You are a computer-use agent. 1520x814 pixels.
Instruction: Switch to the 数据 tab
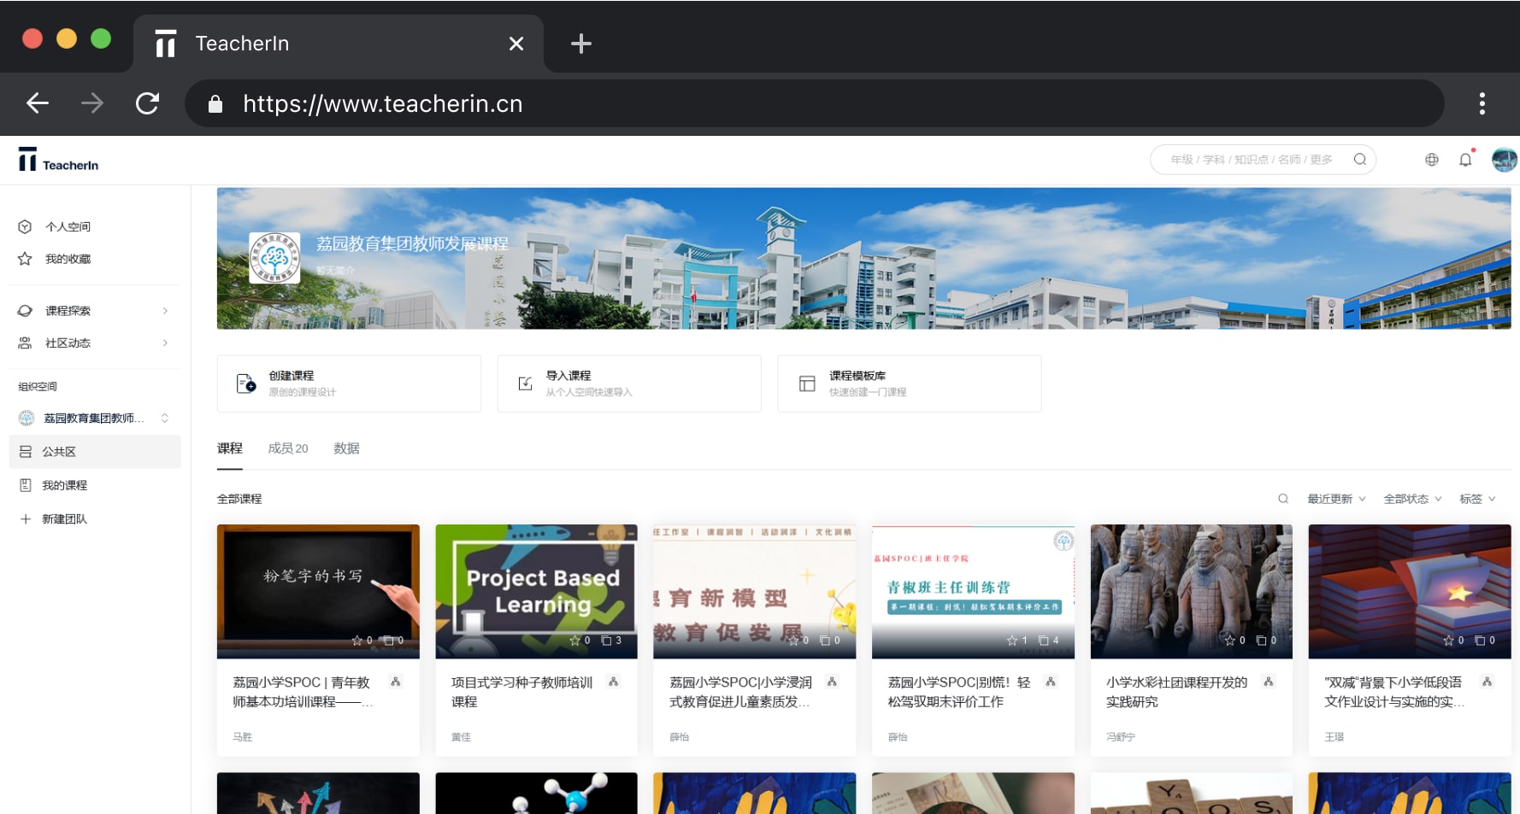point(346,448)
